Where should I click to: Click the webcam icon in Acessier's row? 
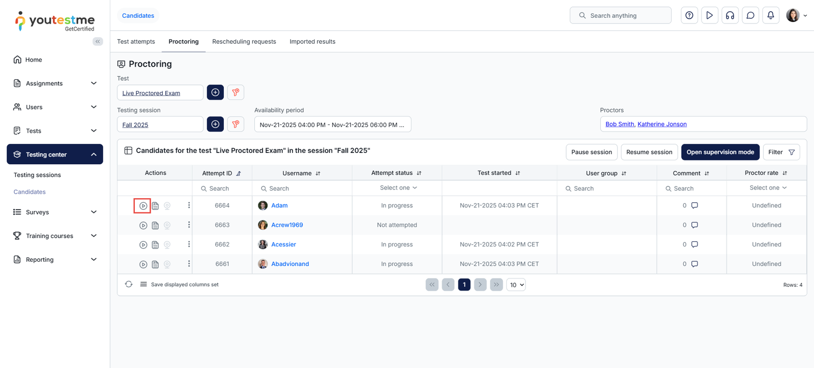tap(167, 244)
